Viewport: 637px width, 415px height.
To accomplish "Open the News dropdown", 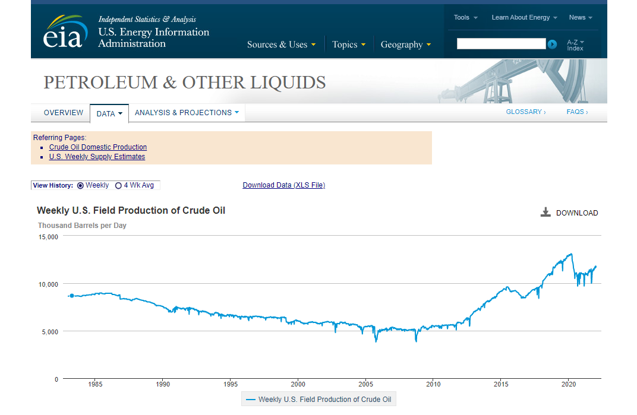I will (x=581, y=17).
